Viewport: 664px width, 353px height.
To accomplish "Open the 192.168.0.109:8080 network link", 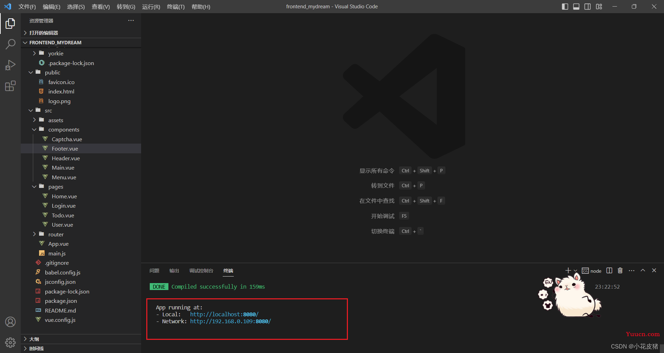I will tap(230, 321).
